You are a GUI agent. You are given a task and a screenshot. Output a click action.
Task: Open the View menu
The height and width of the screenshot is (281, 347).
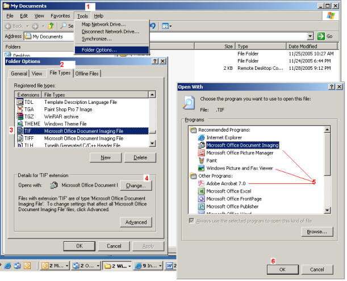[39, 16]
